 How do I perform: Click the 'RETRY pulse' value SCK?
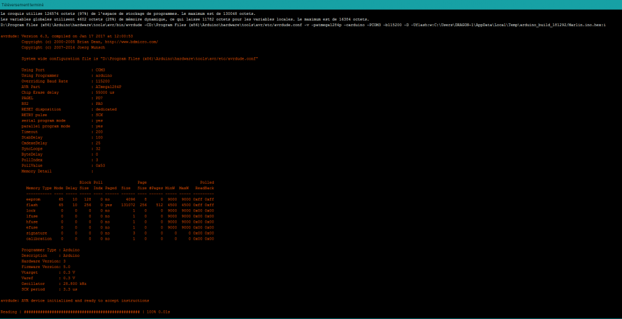pos(99,115)
